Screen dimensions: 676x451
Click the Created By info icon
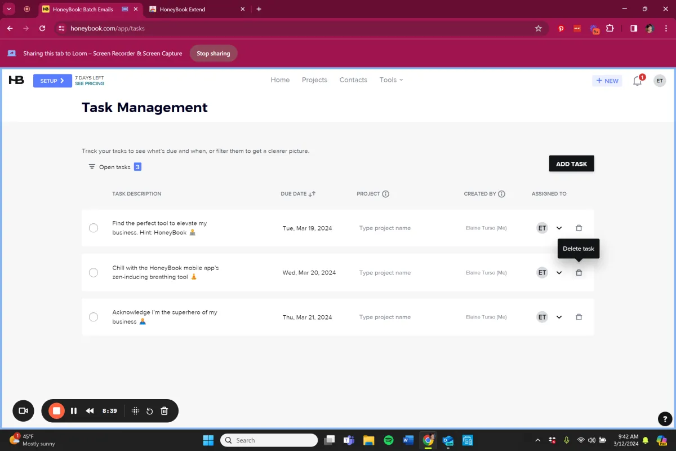(501, 194)
